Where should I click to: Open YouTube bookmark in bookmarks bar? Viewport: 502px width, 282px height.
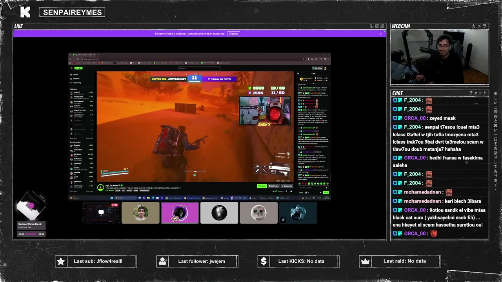78,63
